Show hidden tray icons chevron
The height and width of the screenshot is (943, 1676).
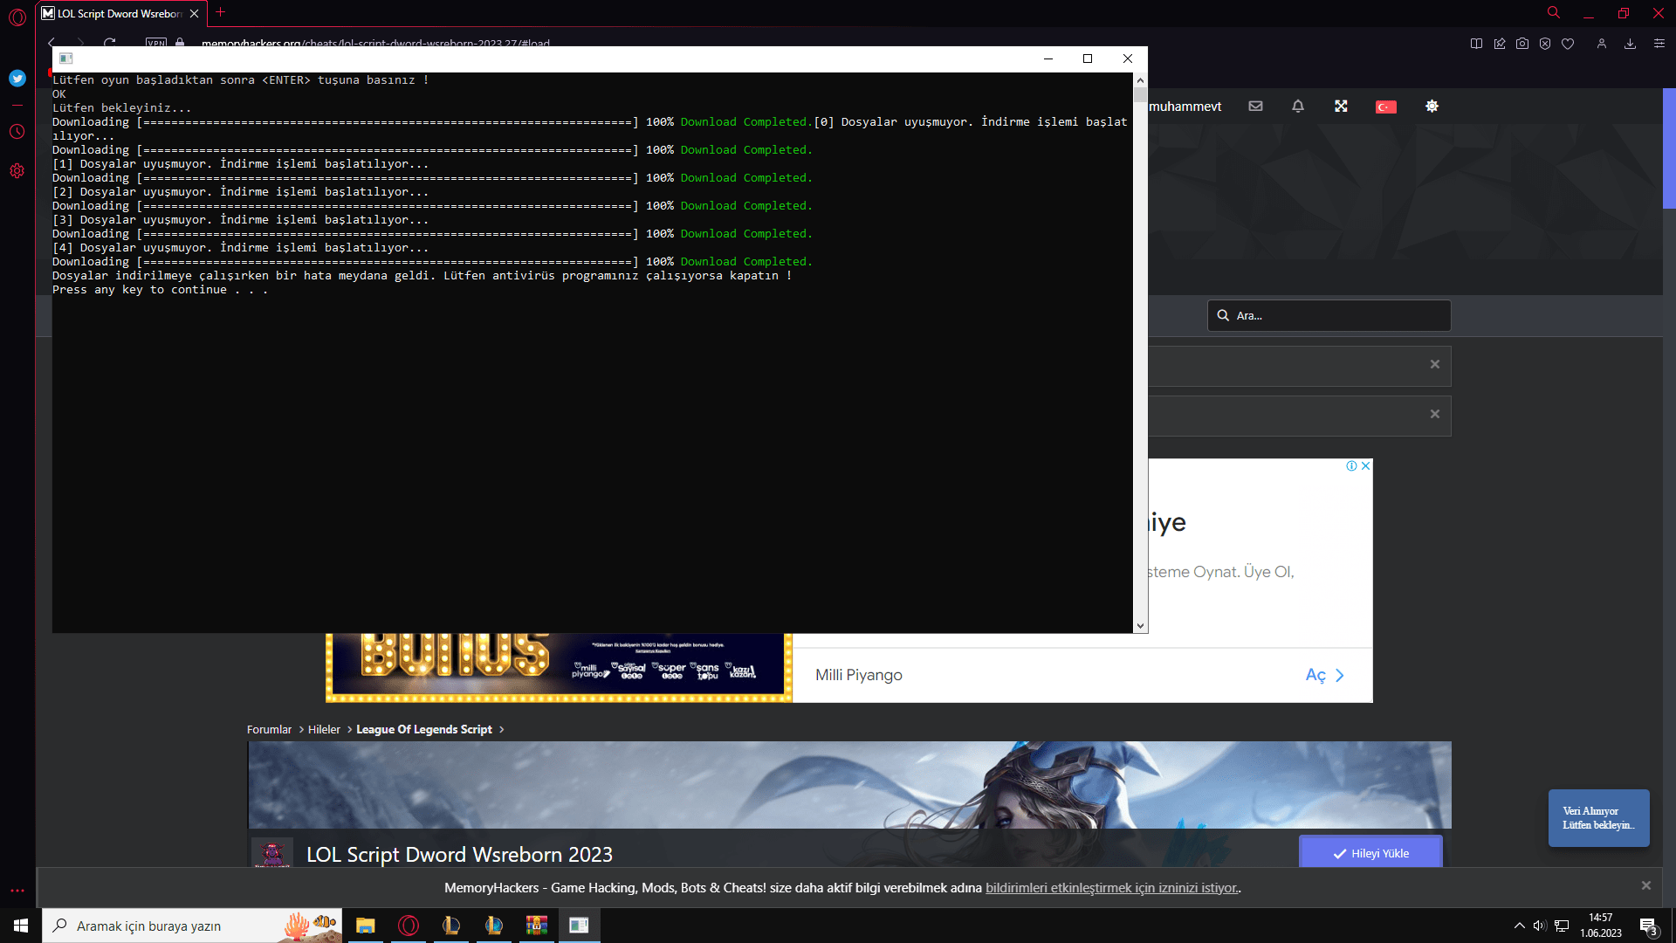coord(1519,926)
